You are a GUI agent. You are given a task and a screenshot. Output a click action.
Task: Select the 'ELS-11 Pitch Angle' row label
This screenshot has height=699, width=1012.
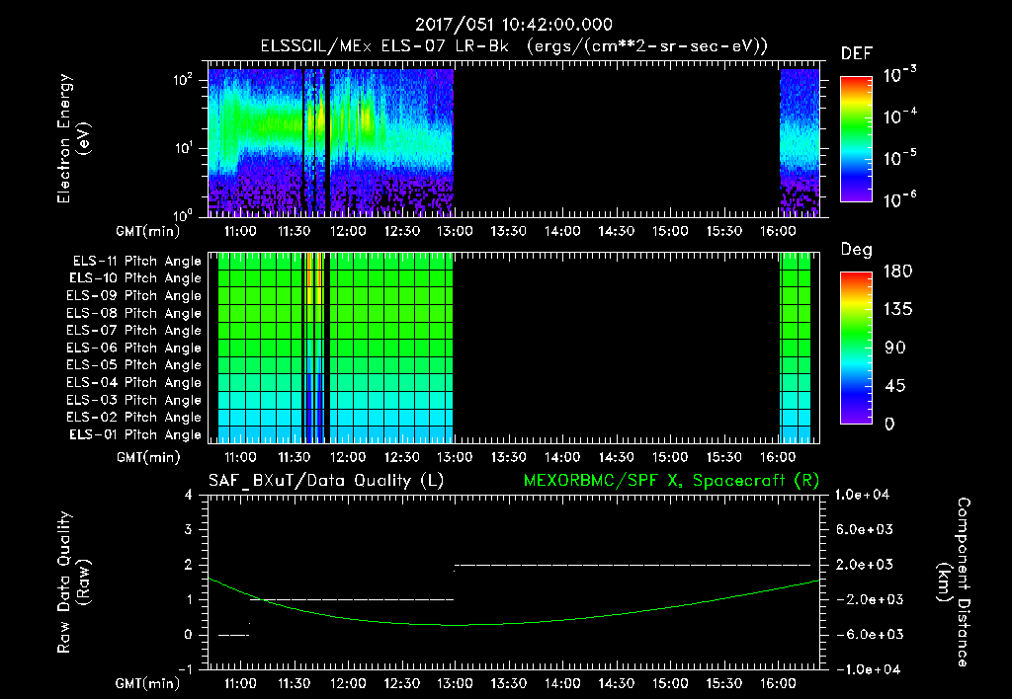(x=136, y=262)
